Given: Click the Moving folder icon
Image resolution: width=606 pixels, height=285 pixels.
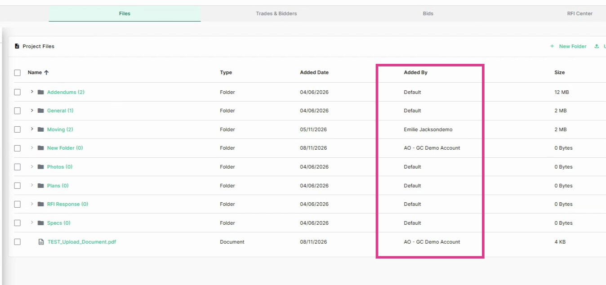Looking at the screenshot, I should [x=41, y=129].
